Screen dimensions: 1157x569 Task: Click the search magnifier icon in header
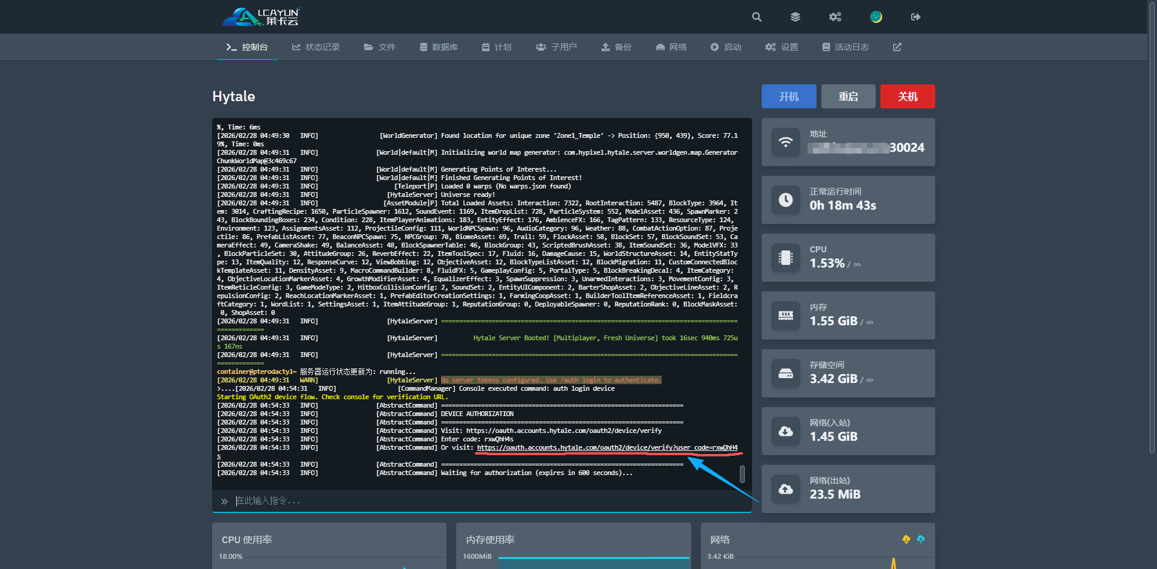click(x=756, y=17)
